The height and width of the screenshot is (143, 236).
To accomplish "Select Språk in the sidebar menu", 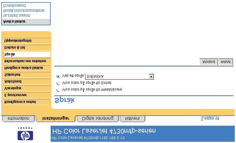I will click(x=27, y=54).
